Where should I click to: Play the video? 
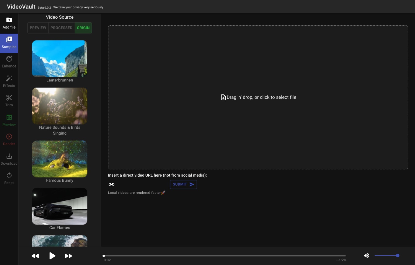[x=52, y=256]
